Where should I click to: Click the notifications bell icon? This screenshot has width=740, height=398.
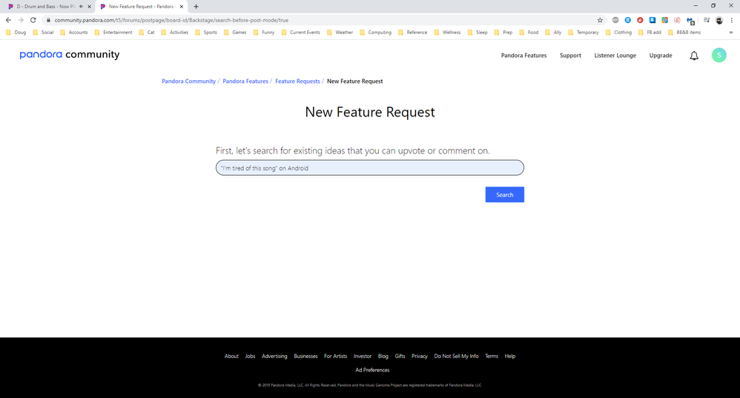[694, 56]
